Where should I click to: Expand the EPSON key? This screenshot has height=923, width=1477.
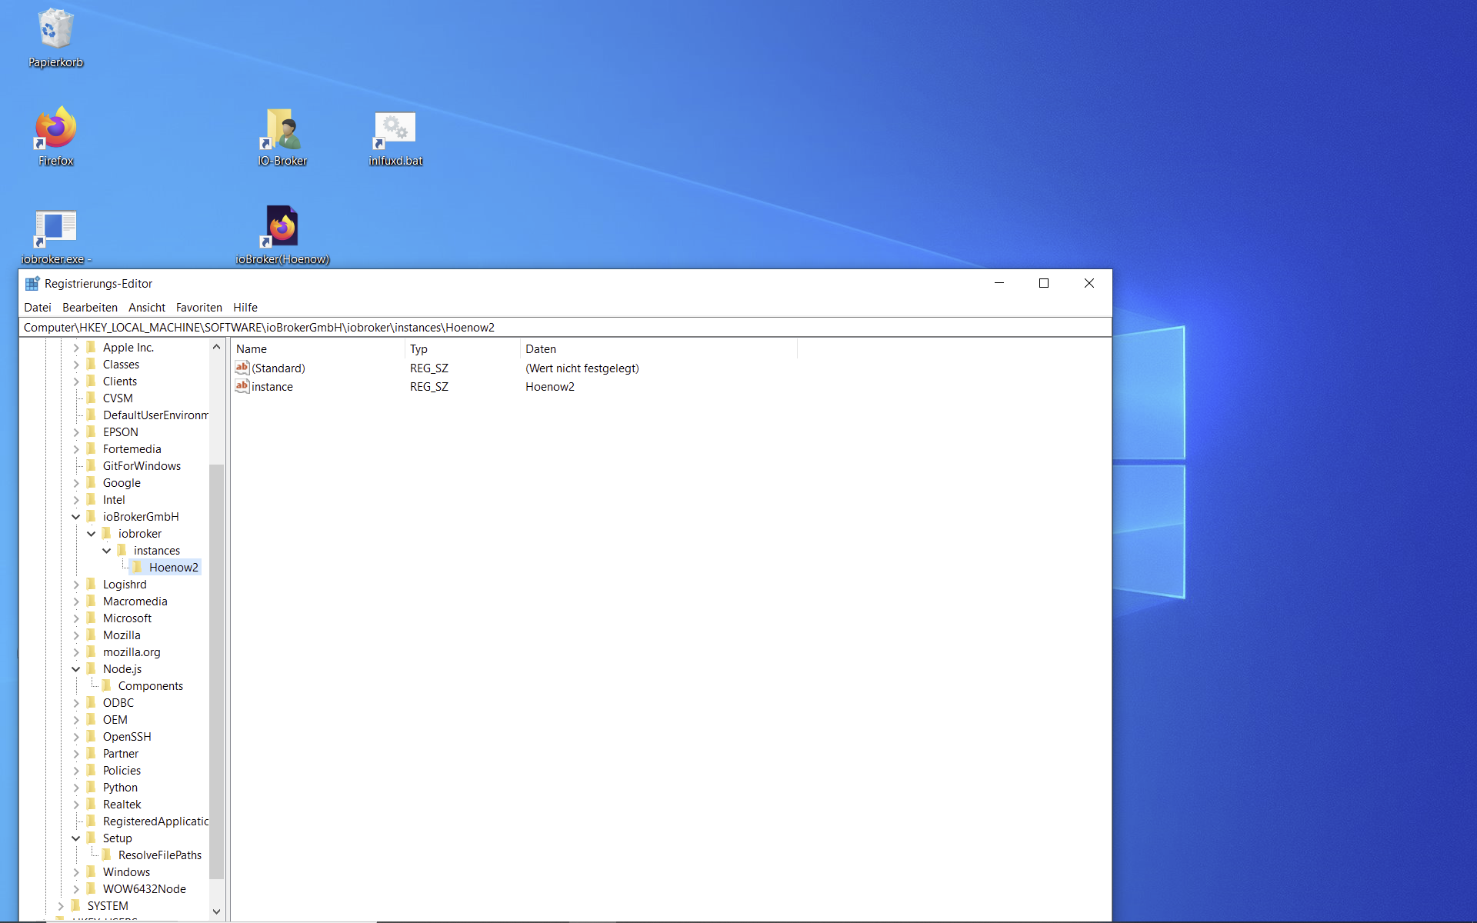click(x=76, y=432)
